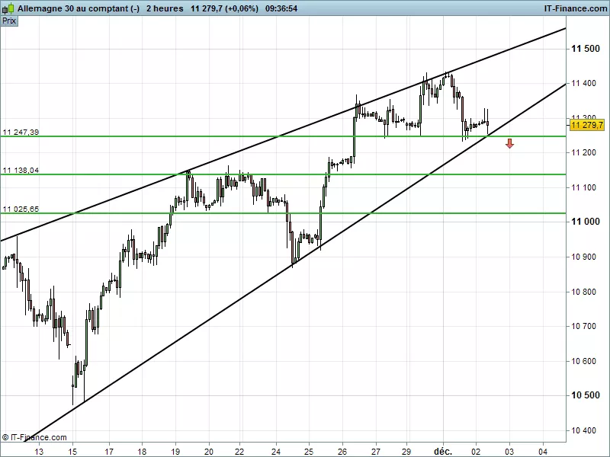Select the Prix panel label

point(9,21)
